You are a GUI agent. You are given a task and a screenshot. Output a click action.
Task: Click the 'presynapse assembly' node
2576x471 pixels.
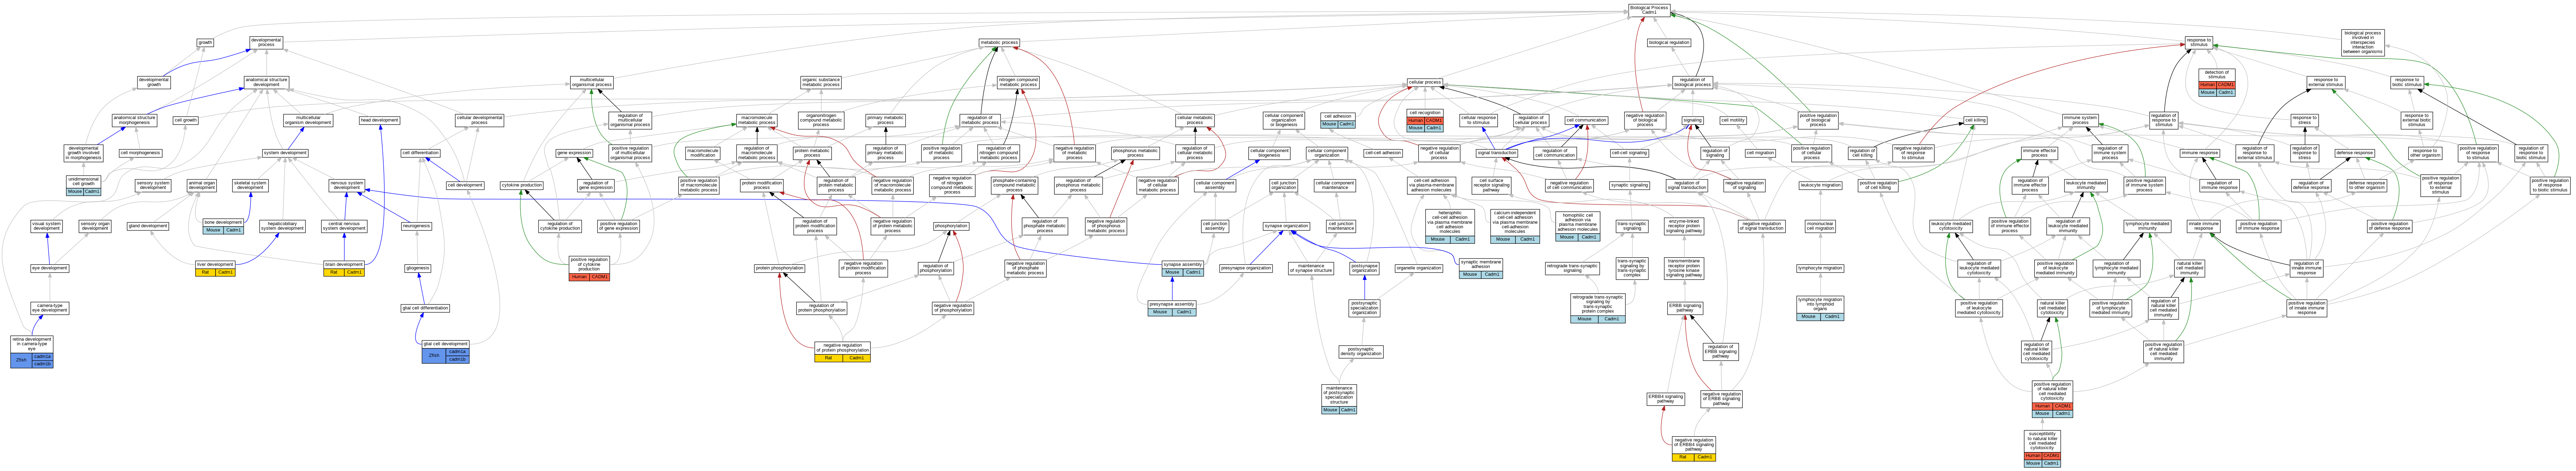(x=1172, y=308)
